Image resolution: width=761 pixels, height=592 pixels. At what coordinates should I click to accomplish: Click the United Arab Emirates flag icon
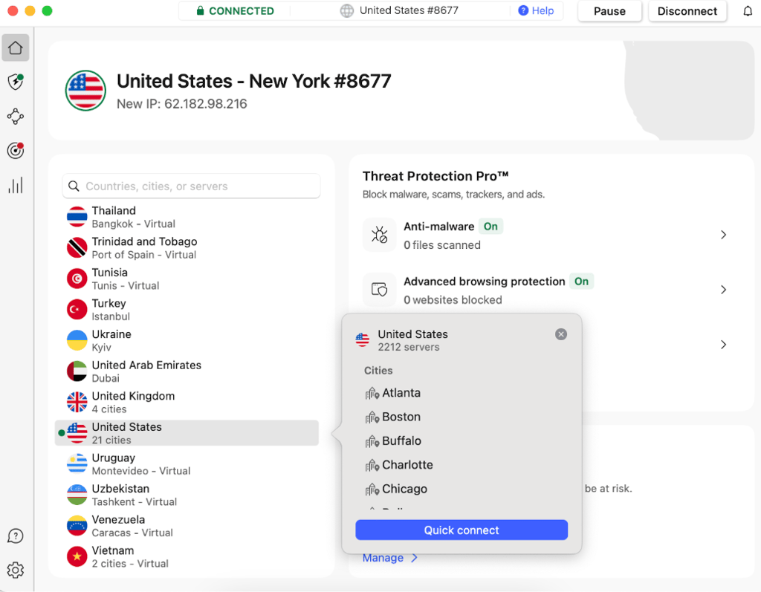(x=77, y=371)
